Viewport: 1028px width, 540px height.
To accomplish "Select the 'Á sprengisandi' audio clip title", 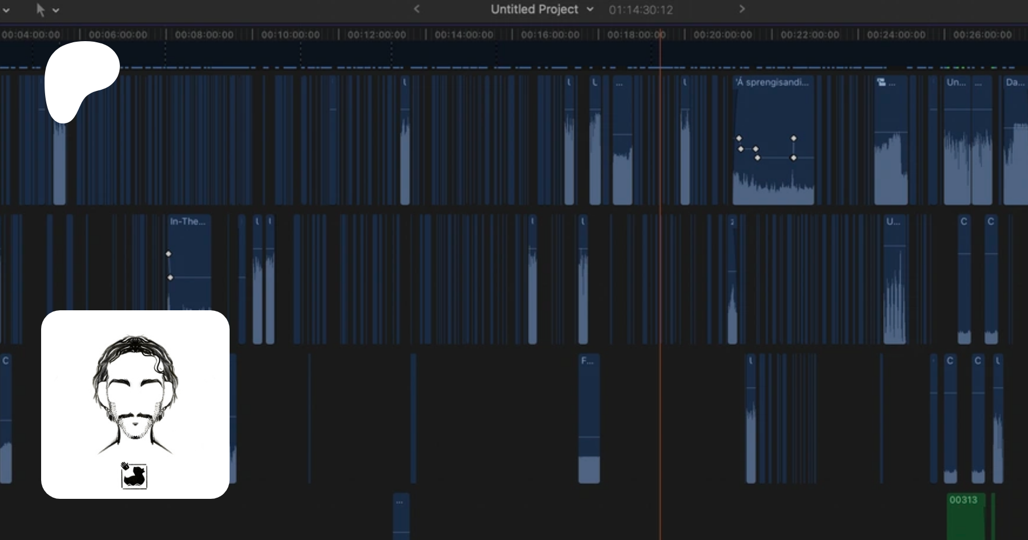I will [772, 82].
